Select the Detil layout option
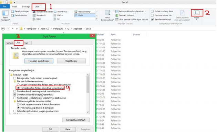 [x=85, y=15]
